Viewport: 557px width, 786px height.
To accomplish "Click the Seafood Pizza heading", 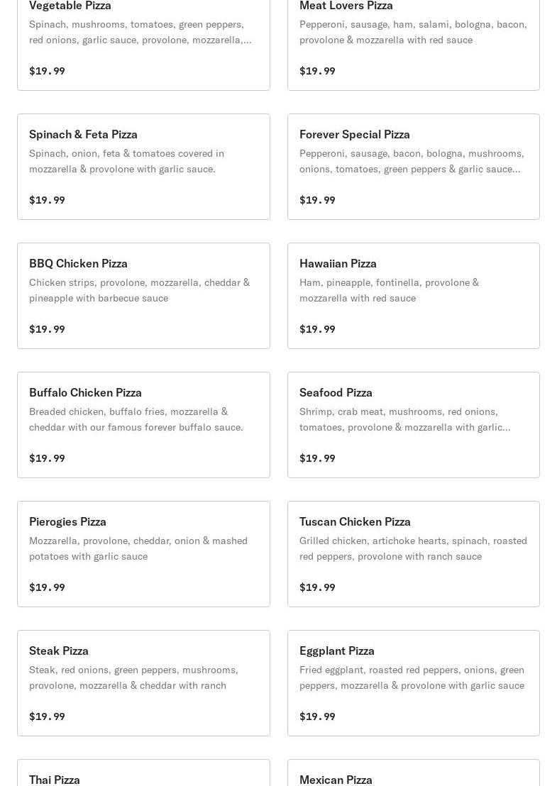I will (x=336, y=392).
